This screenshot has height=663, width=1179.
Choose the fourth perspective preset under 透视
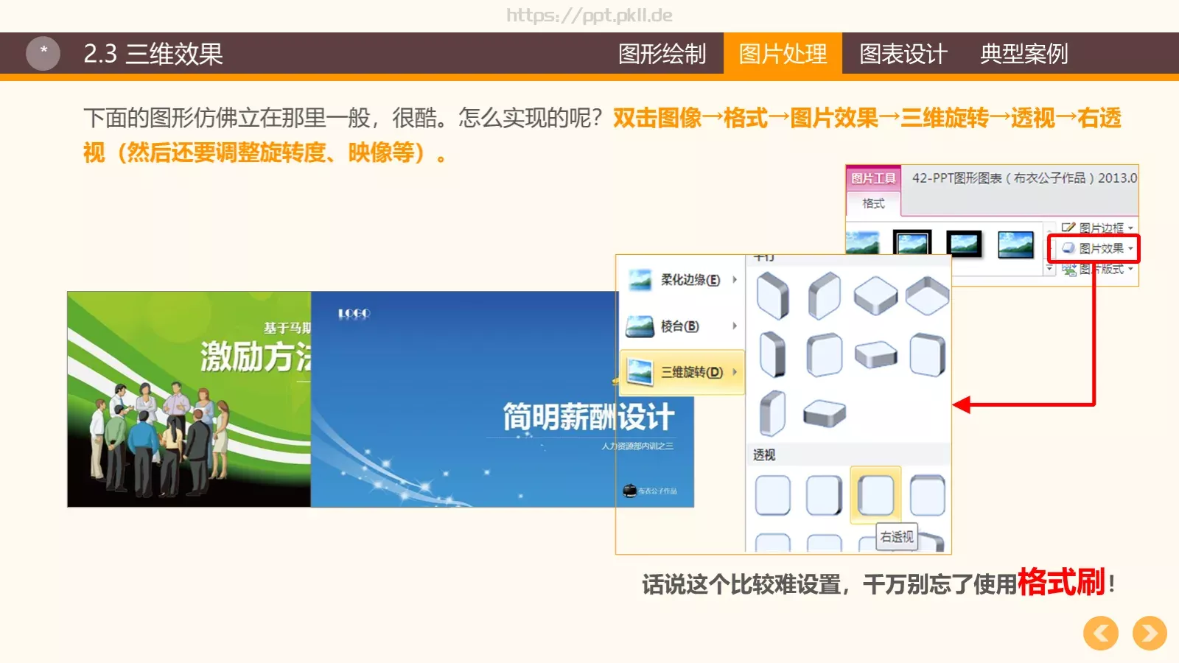coord(927,494)
